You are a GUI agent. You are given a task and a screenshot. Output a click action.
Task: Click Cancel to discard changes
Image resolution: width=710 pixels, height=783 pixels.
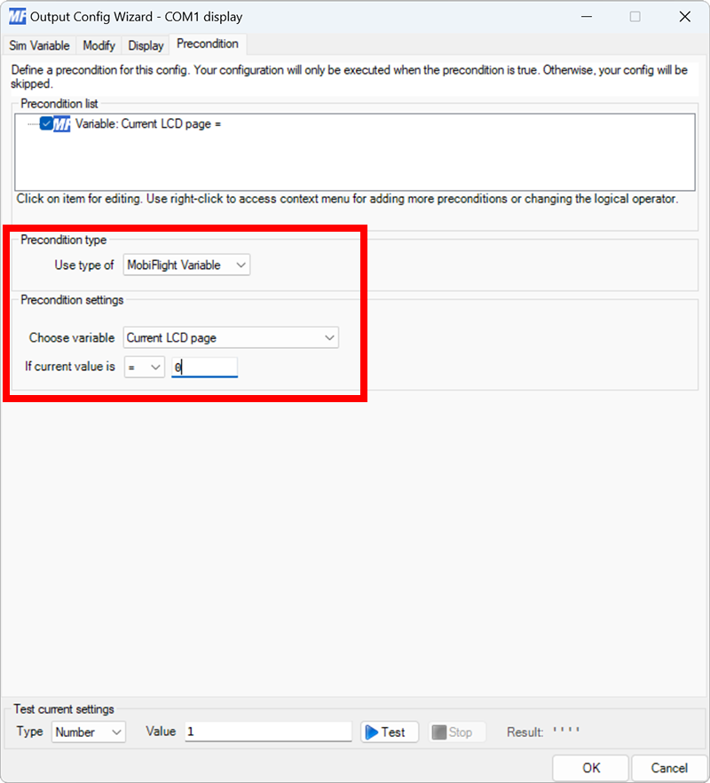click(x=669, y=767)
